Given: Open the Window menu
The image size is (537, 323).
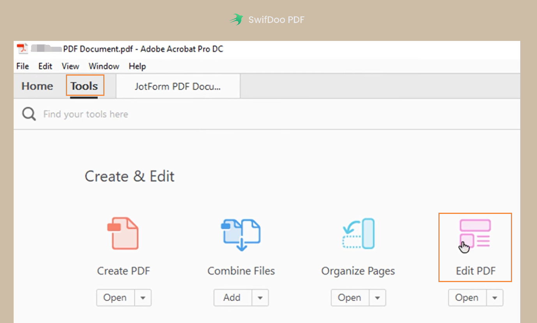Looking at the screenshot, I should [x=104, y=66].
